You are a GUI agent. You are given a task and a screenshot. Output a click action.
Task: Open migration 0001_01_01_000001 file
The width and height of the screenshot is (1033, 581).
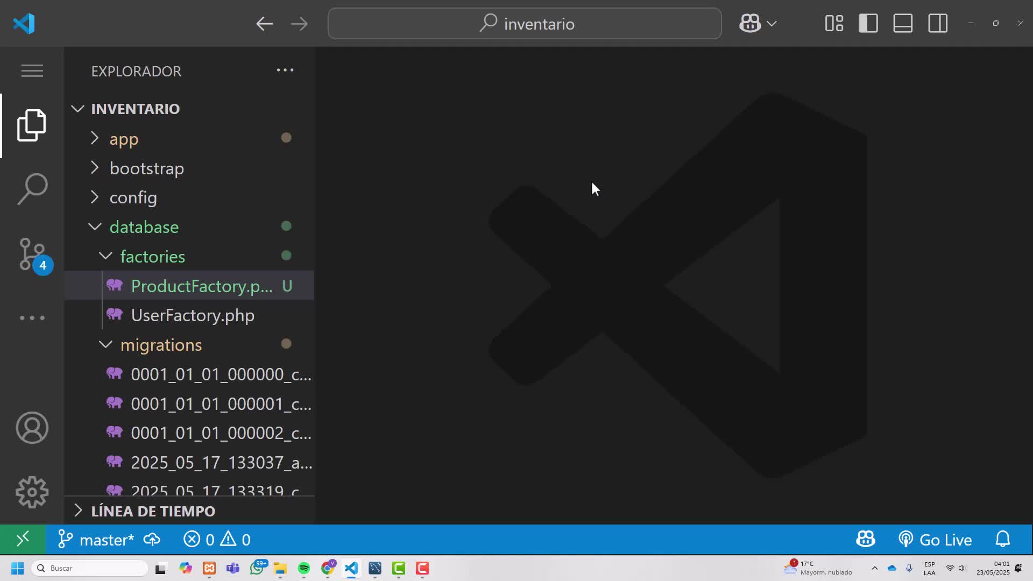tap(189, 403)
